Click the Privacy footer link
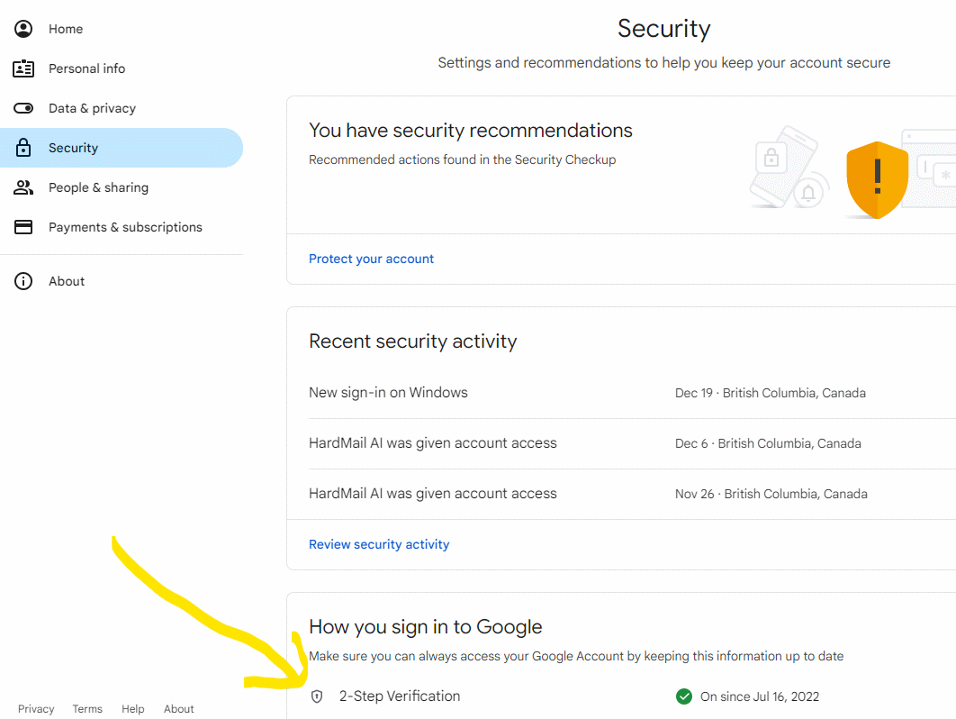 [36, 709]
